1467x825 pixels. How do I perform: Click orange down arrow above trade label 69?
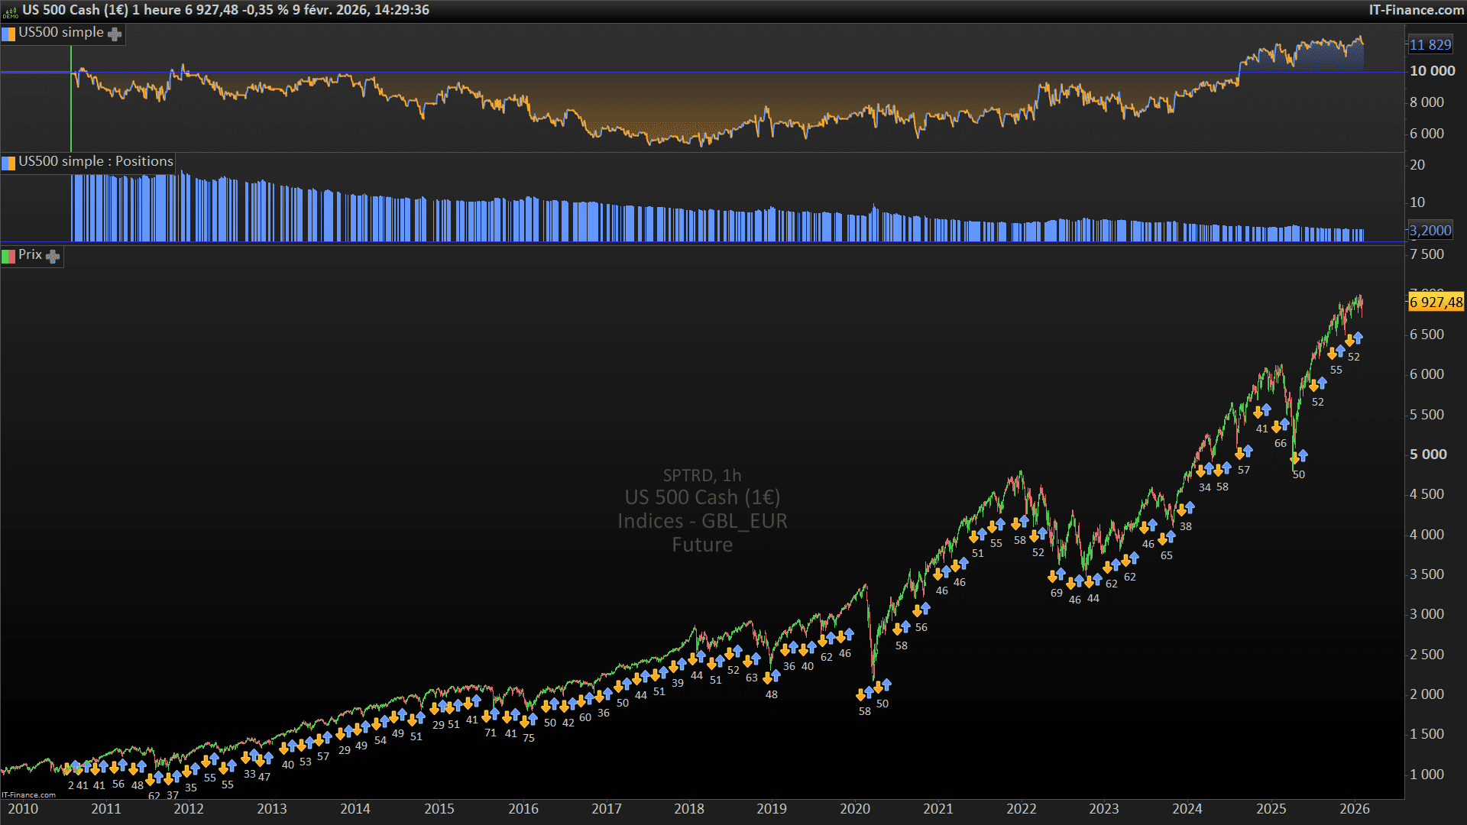1052,577
